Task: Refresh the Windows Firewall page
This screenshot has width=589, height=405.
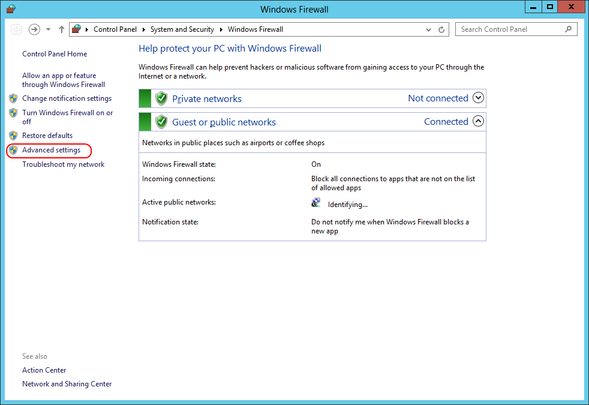Action: tap(441, 29)
